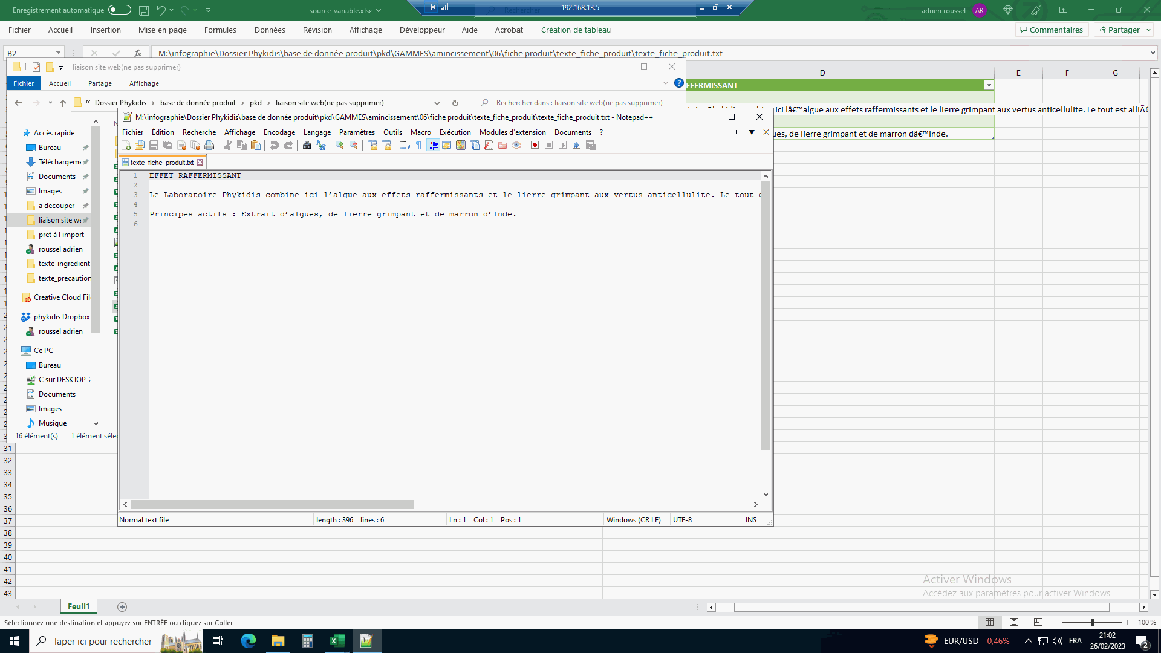1161x653 pixels.
Task: Click the Print icon in Notepad++ toolbar
Action: 209,145
